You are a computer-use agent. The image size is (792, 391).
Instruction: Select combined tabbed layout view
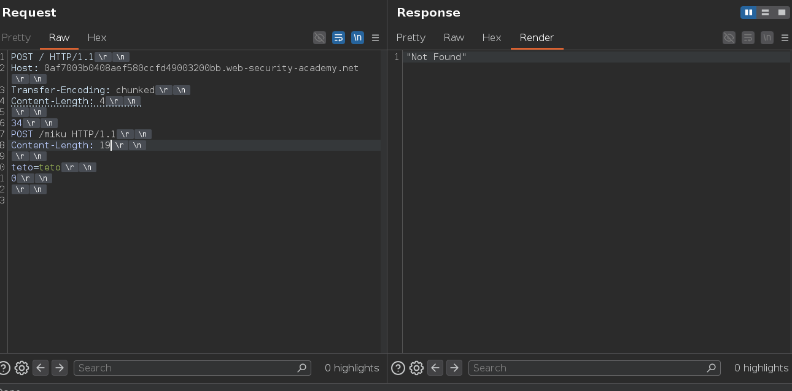point(781,12)
